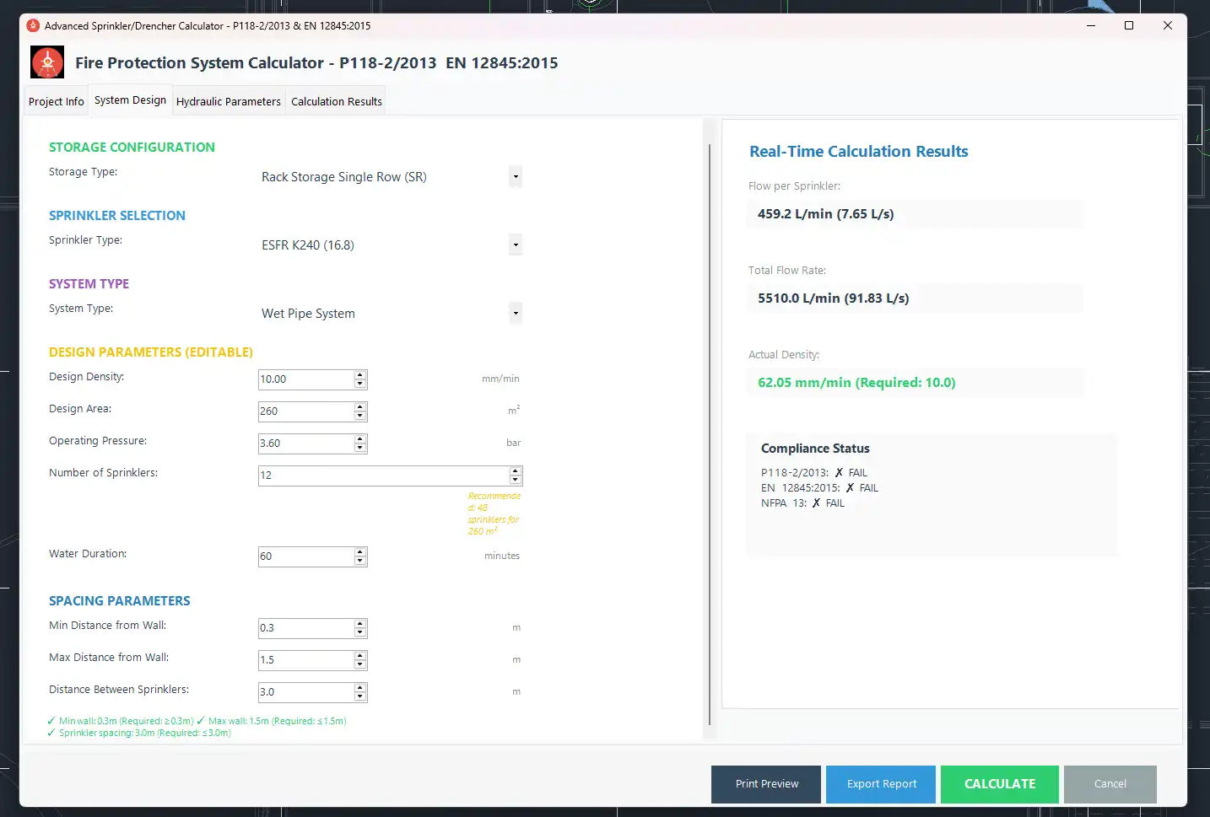Open the Hydraulic Parameters tab
The image size is (1210, 817).
click(x=228, y=101)
